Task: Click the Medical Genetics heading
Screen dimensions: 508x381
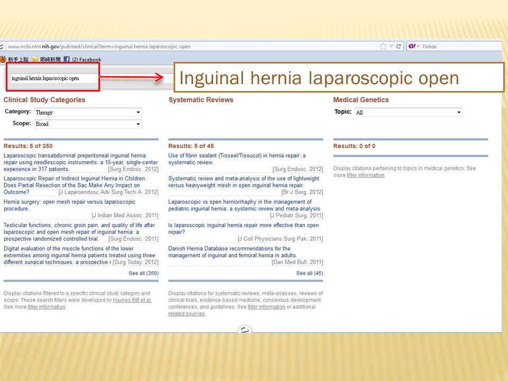Action: click(x=361, y=100)
